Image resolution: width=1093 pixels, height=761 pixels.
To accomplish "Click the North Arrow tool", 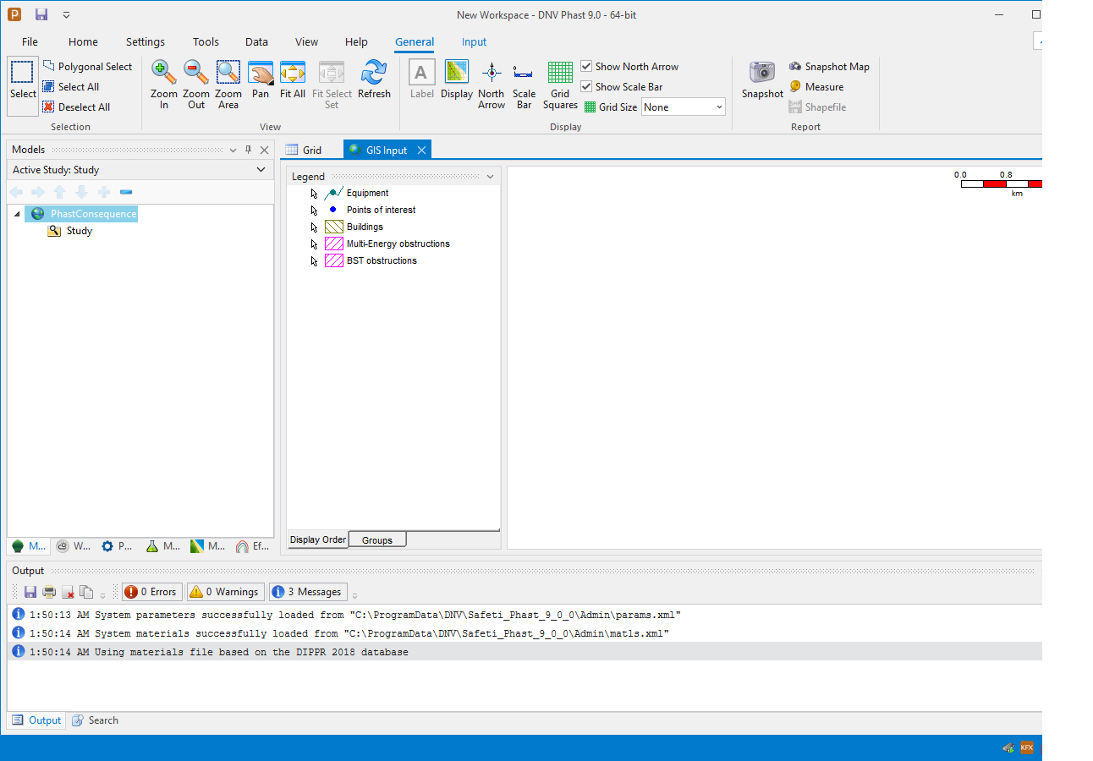I will click(x=492, y=85).
